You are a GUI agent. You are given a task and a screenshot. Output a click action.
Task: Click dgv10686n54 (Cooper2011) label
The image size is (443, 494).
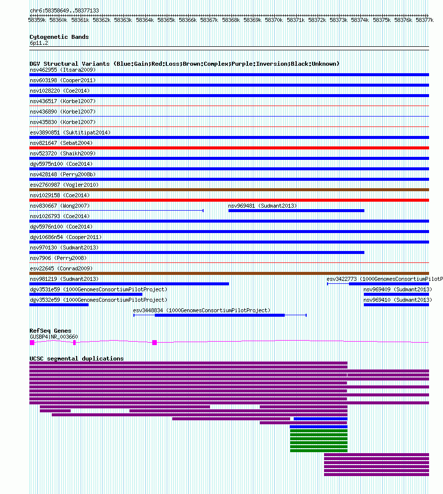[x=66, y=237]
